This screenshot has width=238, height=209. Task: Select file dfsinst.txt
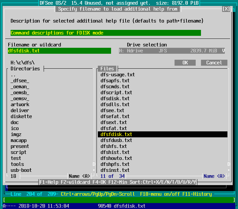pyautogui.click(x=115, y=170)
